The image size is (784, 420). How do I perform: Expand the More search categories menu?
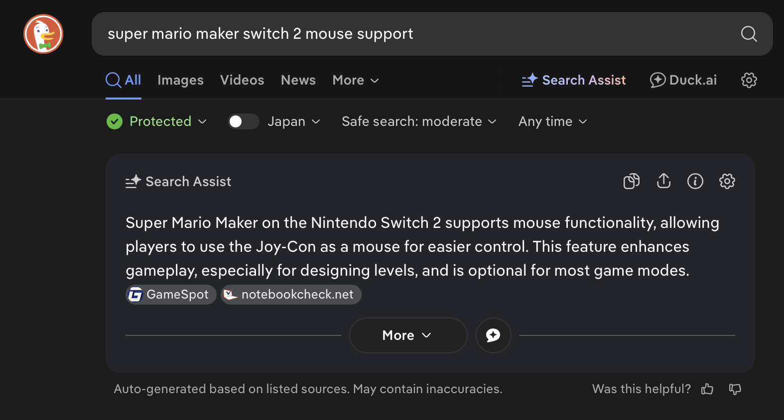pos(356,80)
